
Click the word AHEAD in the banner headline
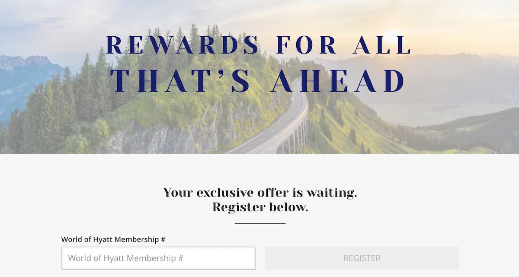(x=338, y=81)
